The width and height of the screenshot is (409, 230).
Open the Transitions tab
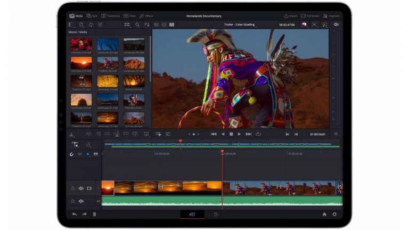pos(110,16)
